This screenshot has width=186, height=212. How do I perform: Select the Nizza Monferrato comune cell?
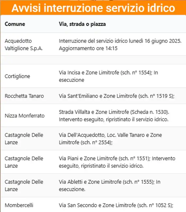coord(25,116)
